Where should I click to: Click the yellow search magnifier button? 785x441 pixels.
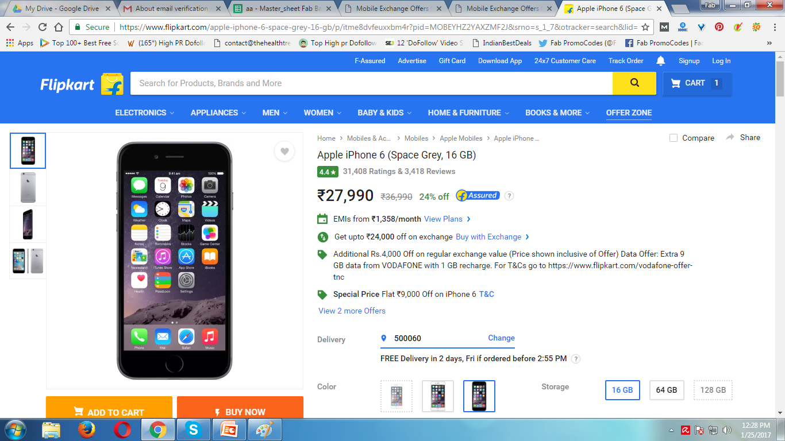point(634,83)
